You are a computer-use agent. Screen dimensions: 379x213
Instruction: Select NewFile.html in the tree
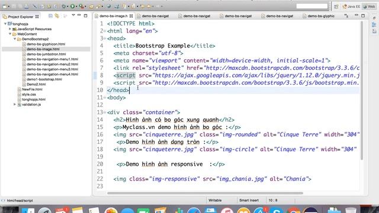pos(32,89)
